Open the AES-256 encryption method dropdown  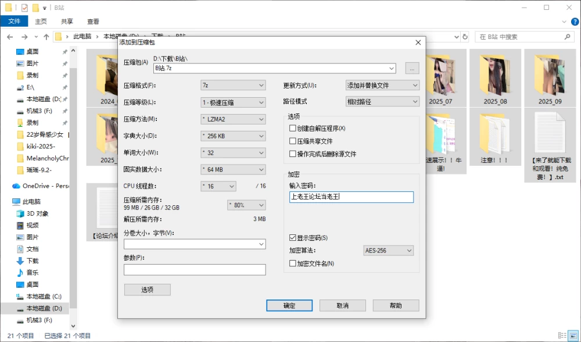pyautogui.click(x=388, y=250)
